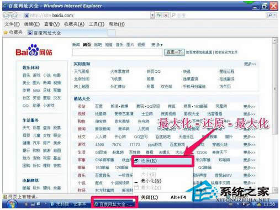Open the Windows Start orb
280x210 pixels.
(x=12, y=204)
